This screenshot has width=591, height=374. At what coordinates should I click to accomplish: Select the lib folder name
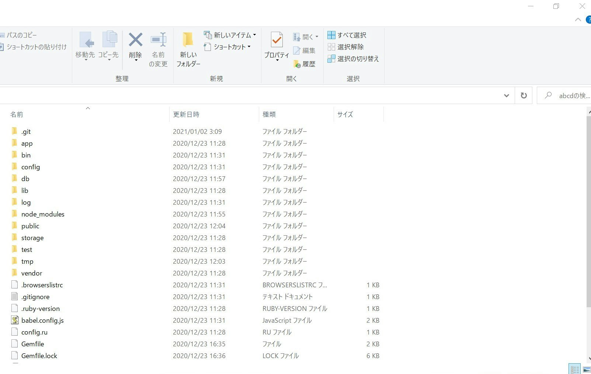[25, 190]
